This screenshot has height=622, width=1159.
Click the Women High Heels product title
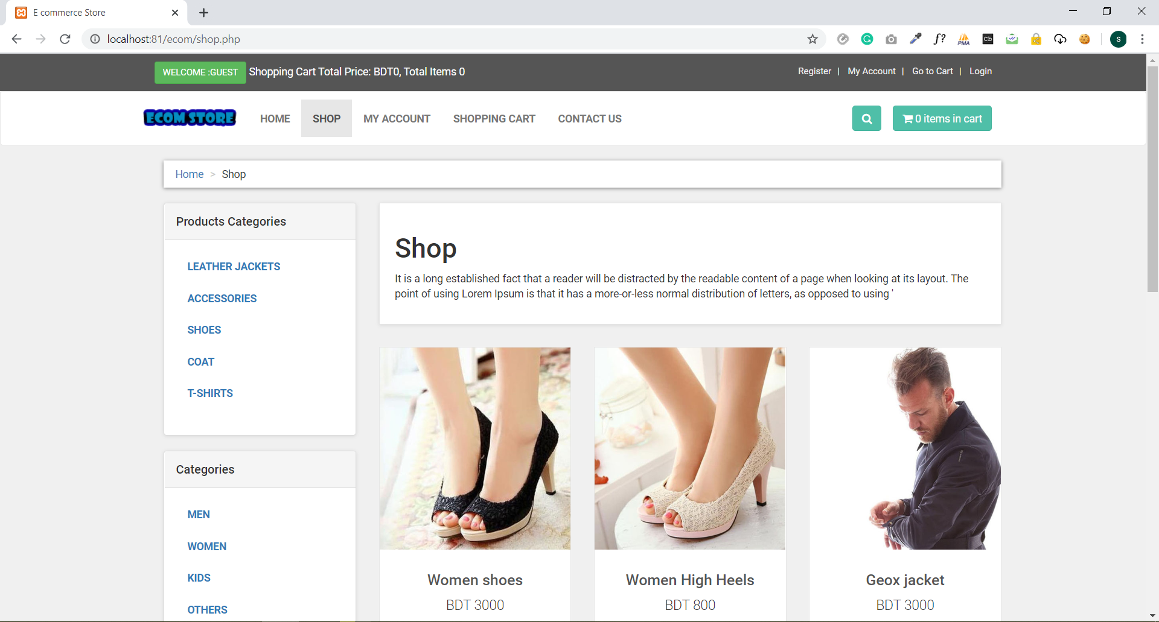689,580
